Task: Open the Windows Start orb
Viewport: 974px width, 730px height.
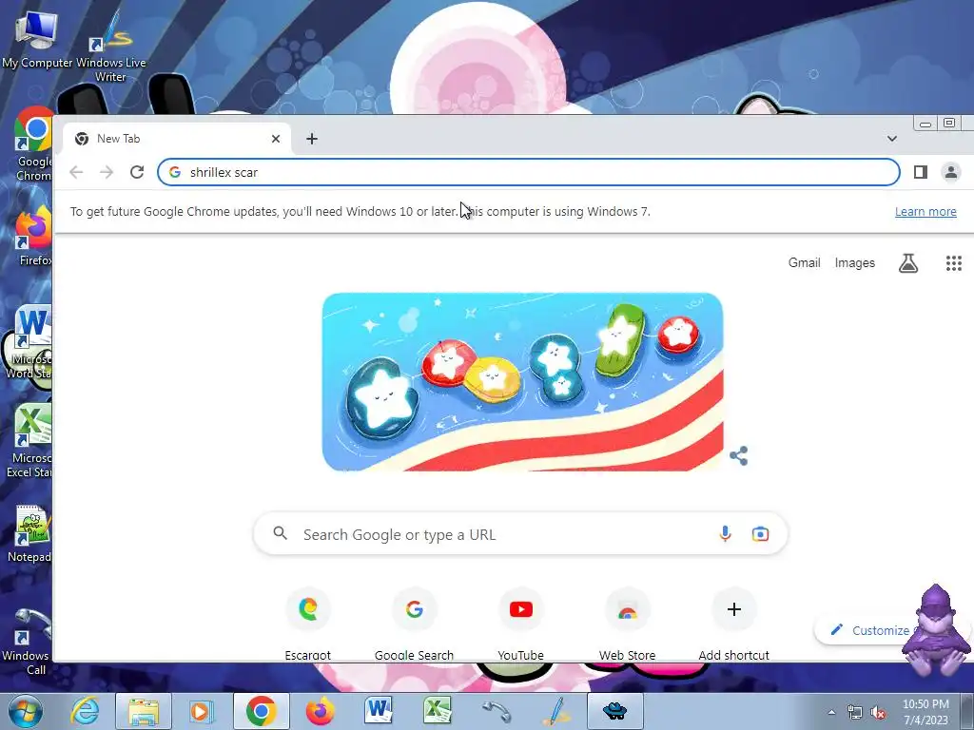Action: 25,711
